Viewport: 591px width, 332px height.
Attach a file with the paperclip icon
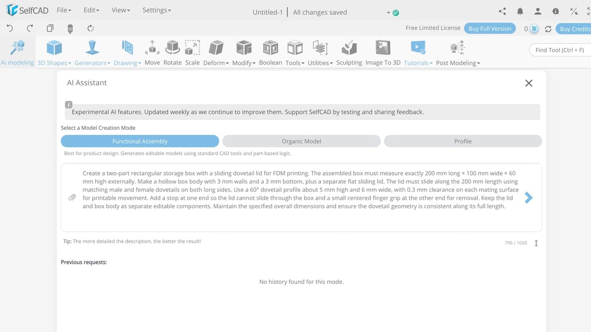coord(72,197)
